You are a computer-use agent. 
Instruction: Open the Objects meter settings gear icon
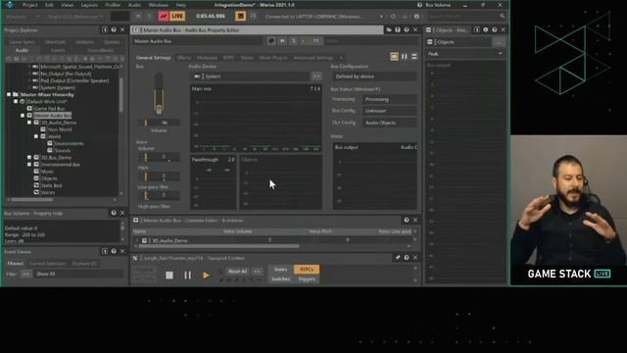pyautogui.click(x=486, y=30)
